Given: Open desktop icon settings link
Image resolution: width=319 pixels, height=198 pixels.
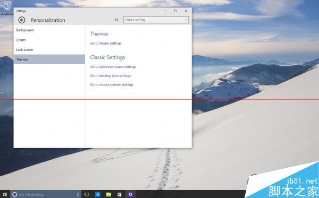Looking at the screenshot, I should [x=111, y=76].
